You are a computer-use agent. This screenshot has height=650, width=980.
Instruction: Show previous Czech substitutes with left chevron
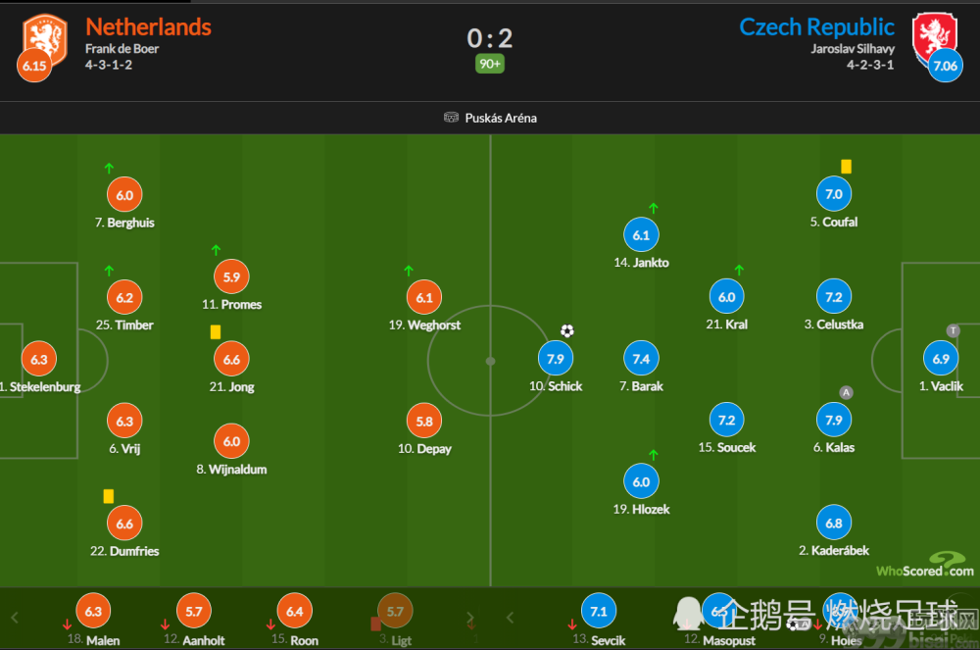[x=510, y=618]
